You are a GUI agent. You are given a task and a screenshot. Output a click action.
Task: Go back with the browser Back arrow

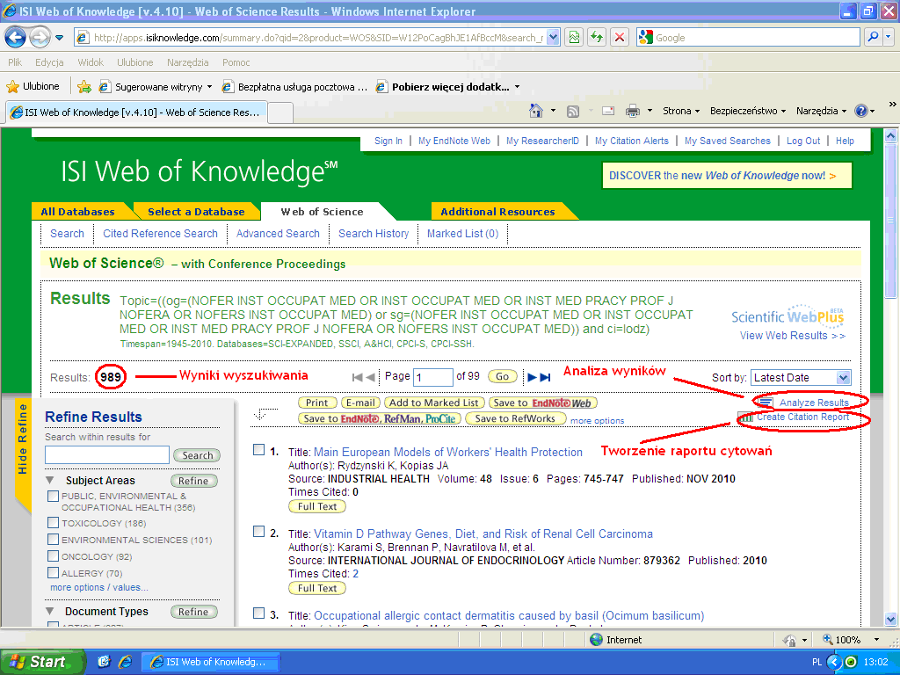16,38
